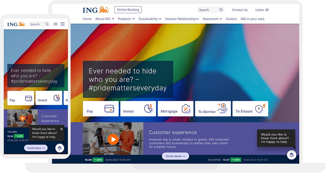Tap the mobile green +1.50% badge
Screen dimensions: 326x173
[x=19, y=136]
